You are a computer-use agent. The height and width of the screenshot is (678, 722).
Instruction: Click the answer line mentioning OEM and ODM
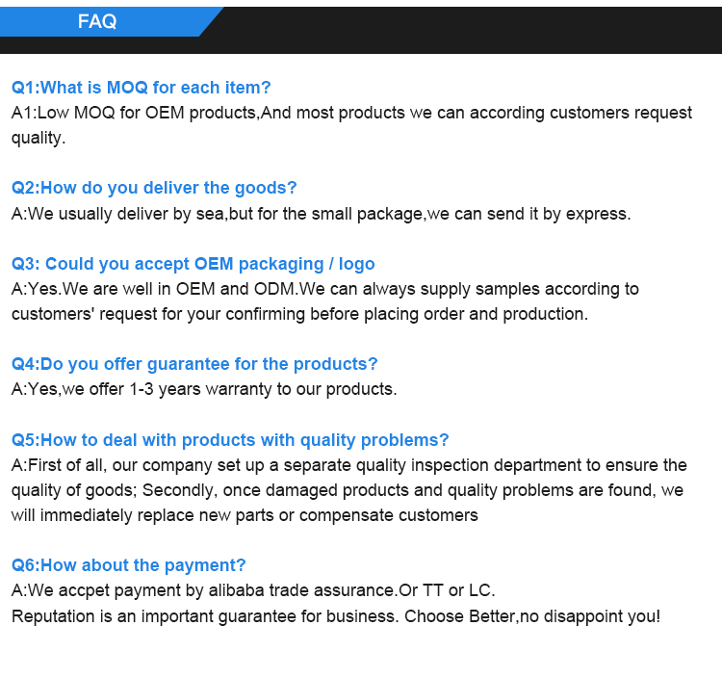tap(325, 289)
